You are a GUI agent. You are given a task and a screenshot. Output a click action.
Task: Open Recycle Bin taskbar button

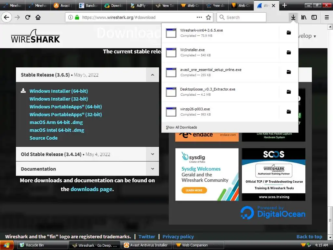pos(43,245)
